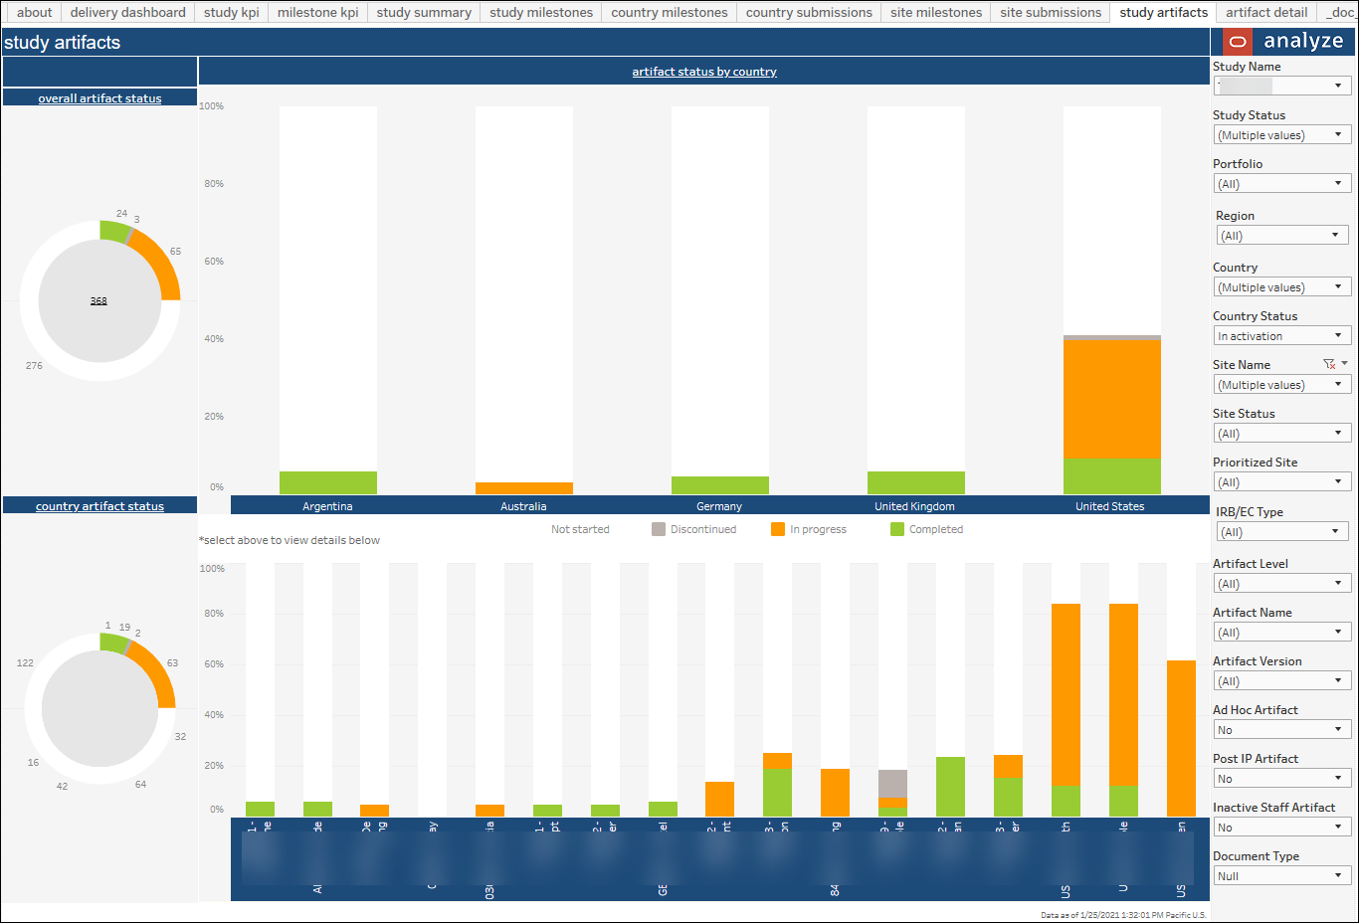This screenshot has width=1359, height=923.
Task: Click the analyze header text
Action: click(1303, 41)
